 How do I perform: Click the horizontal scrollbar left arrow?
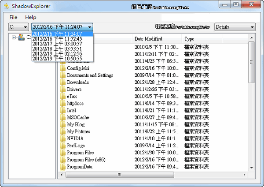click(62, 175)
